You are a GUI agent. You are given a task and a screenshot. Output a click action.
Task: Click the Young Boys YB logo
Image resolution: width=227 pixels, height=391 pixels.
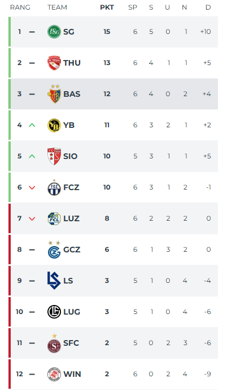click(54, 125)
